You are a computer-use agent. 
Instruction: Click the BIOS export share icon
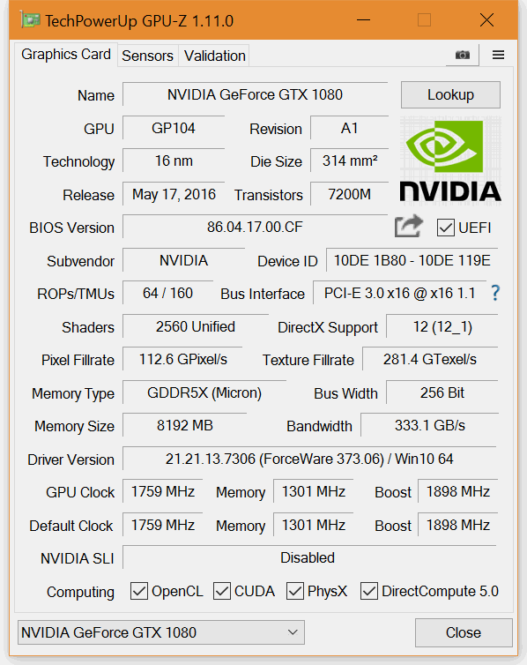tap(408, 226)
